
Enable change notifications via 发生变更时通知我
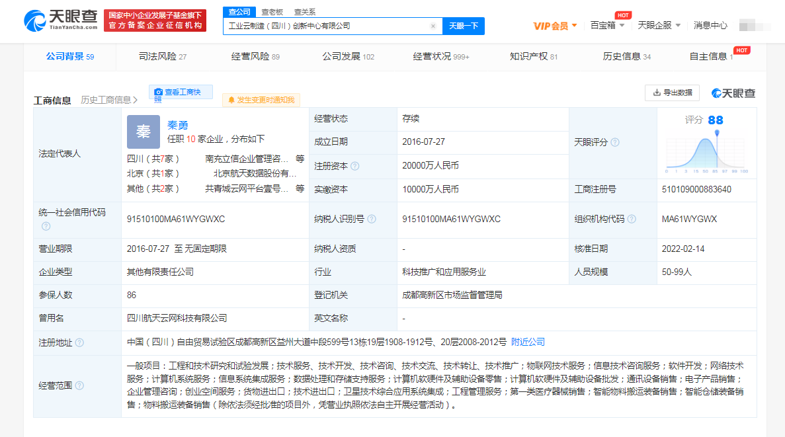coord(262,99)
